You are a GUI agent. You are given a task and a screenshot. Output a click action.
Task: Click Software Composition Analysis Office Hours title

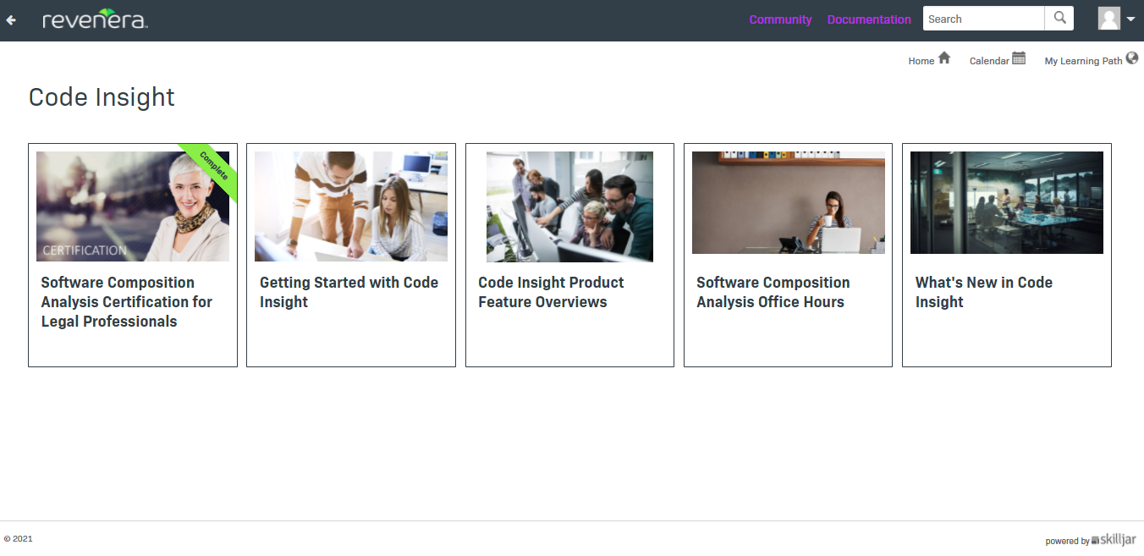pyautogui.click(x=773, y=292)
